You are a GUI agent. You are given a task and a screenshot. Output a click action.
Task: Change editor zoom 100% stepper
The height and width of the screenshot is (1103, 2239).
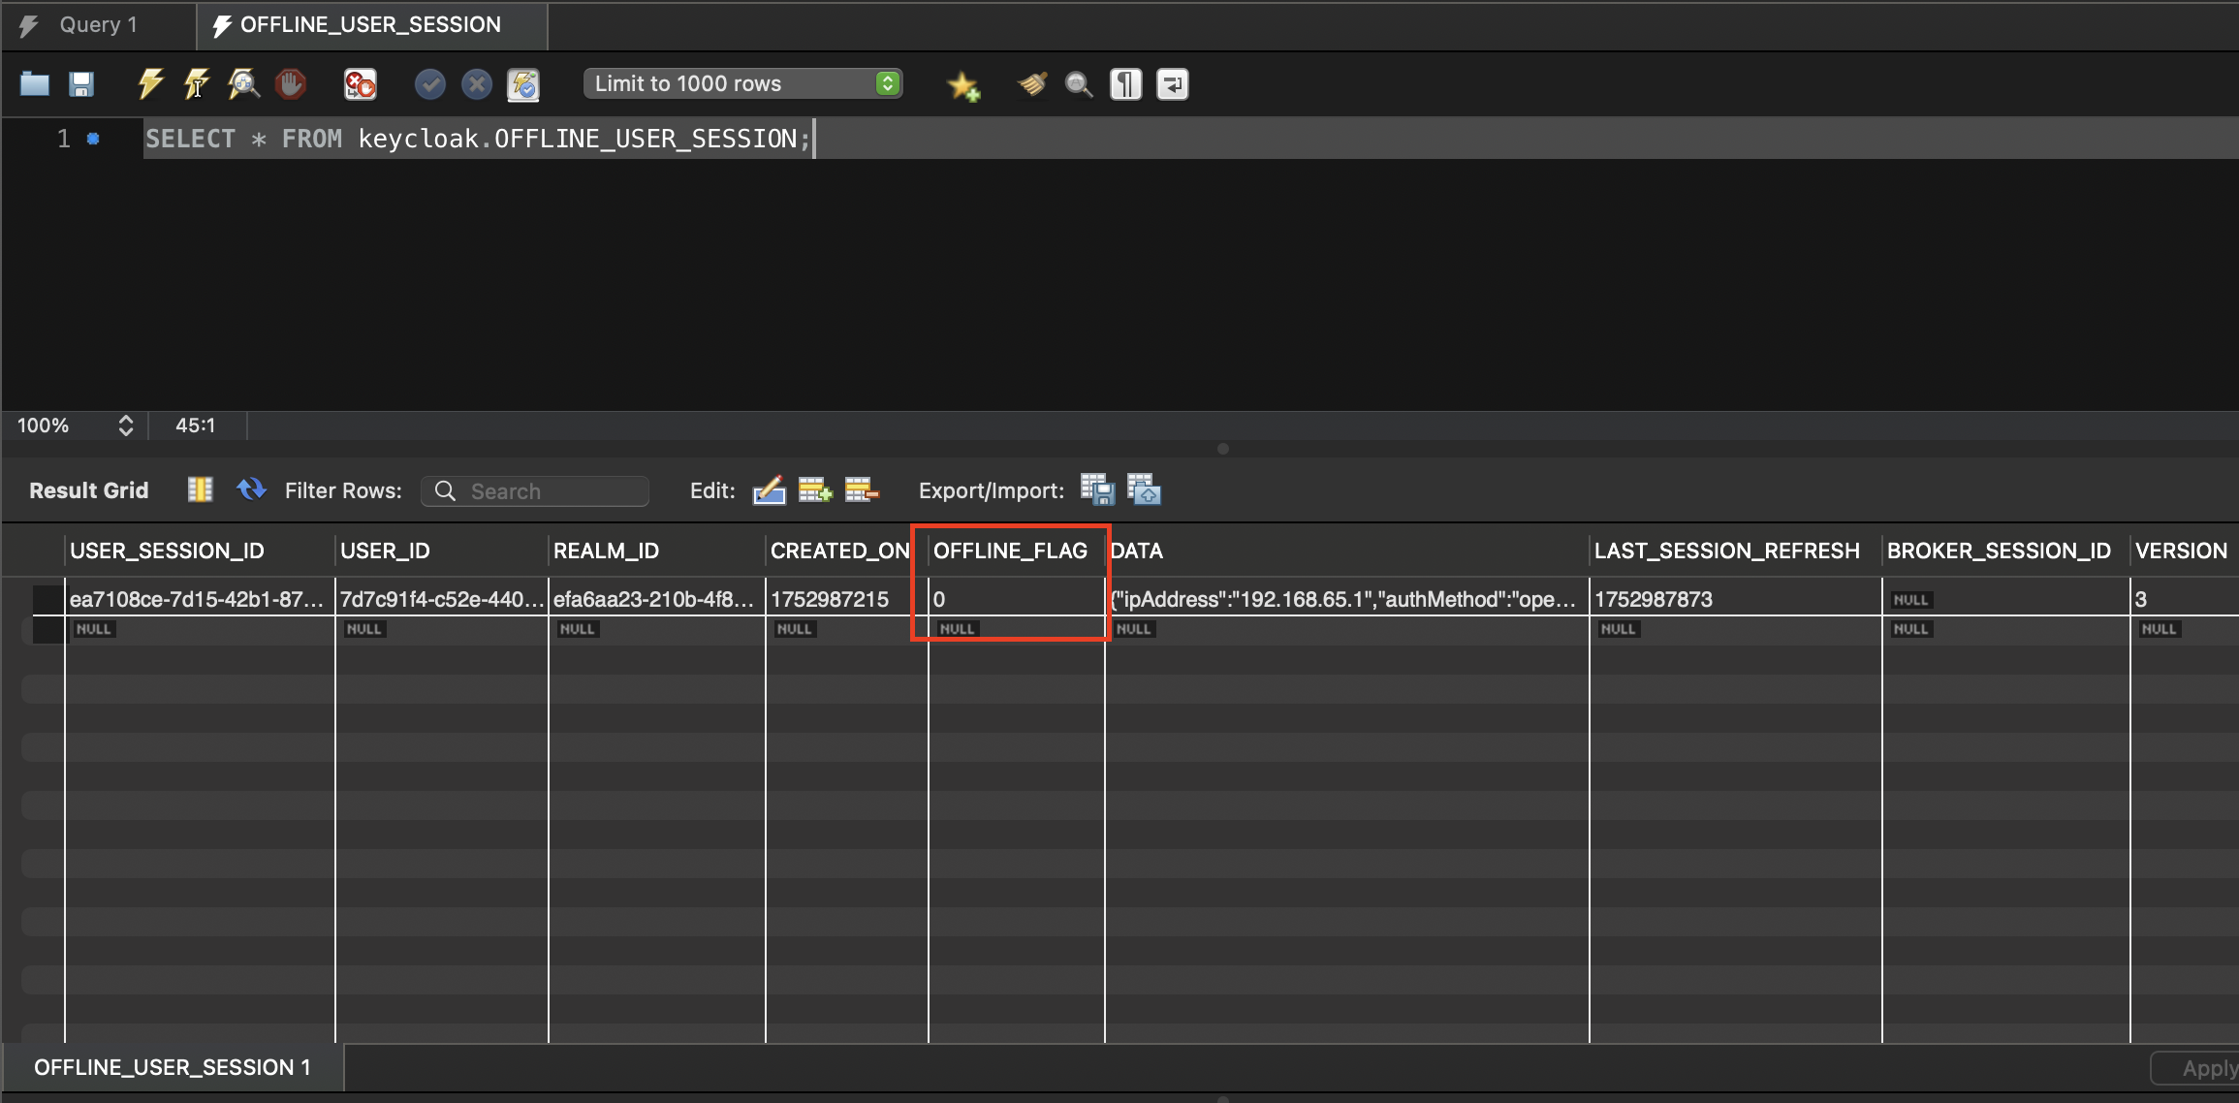(x=125, y=425)
